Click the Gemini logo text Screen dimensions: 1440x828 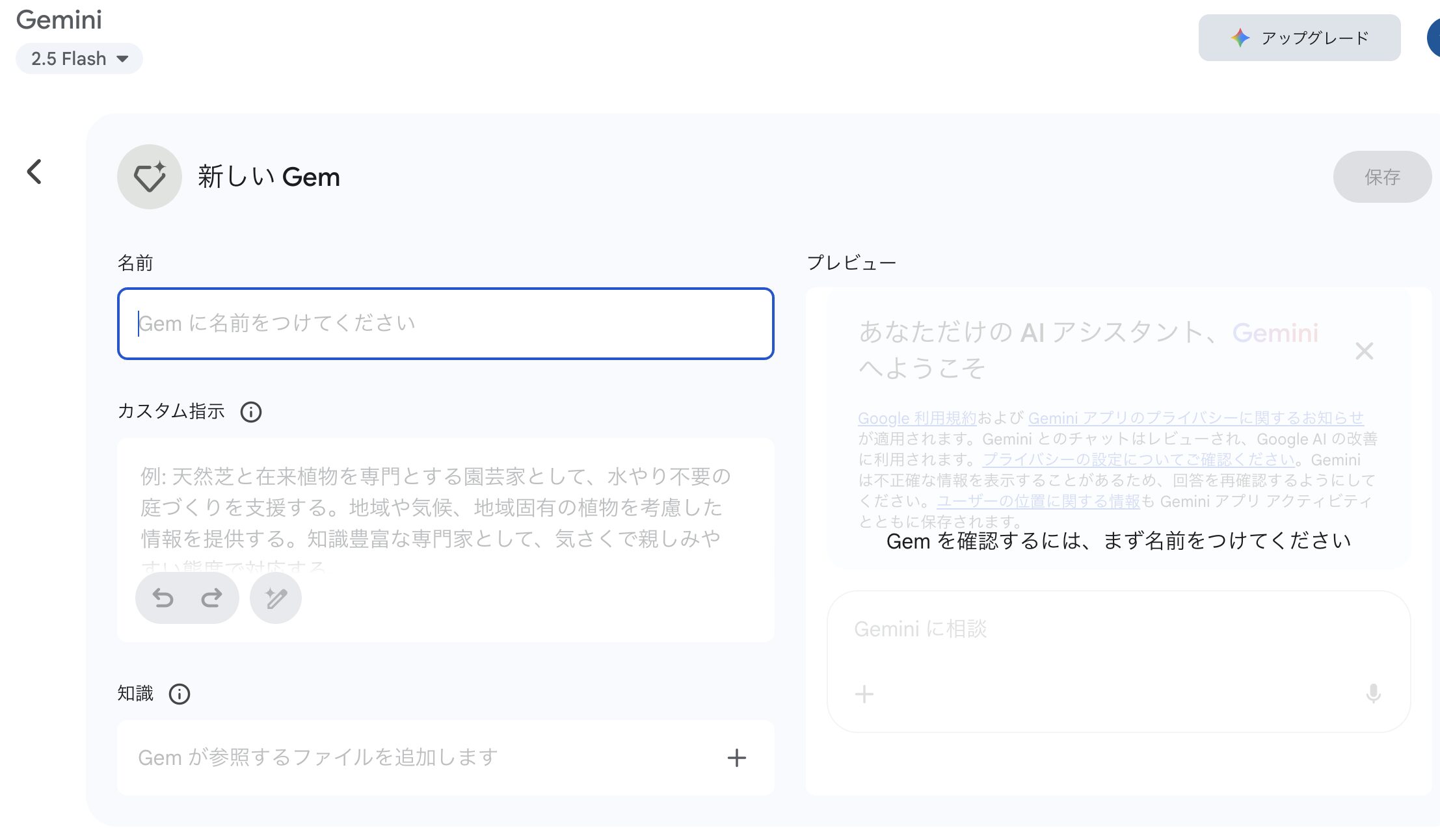[59, 20]
